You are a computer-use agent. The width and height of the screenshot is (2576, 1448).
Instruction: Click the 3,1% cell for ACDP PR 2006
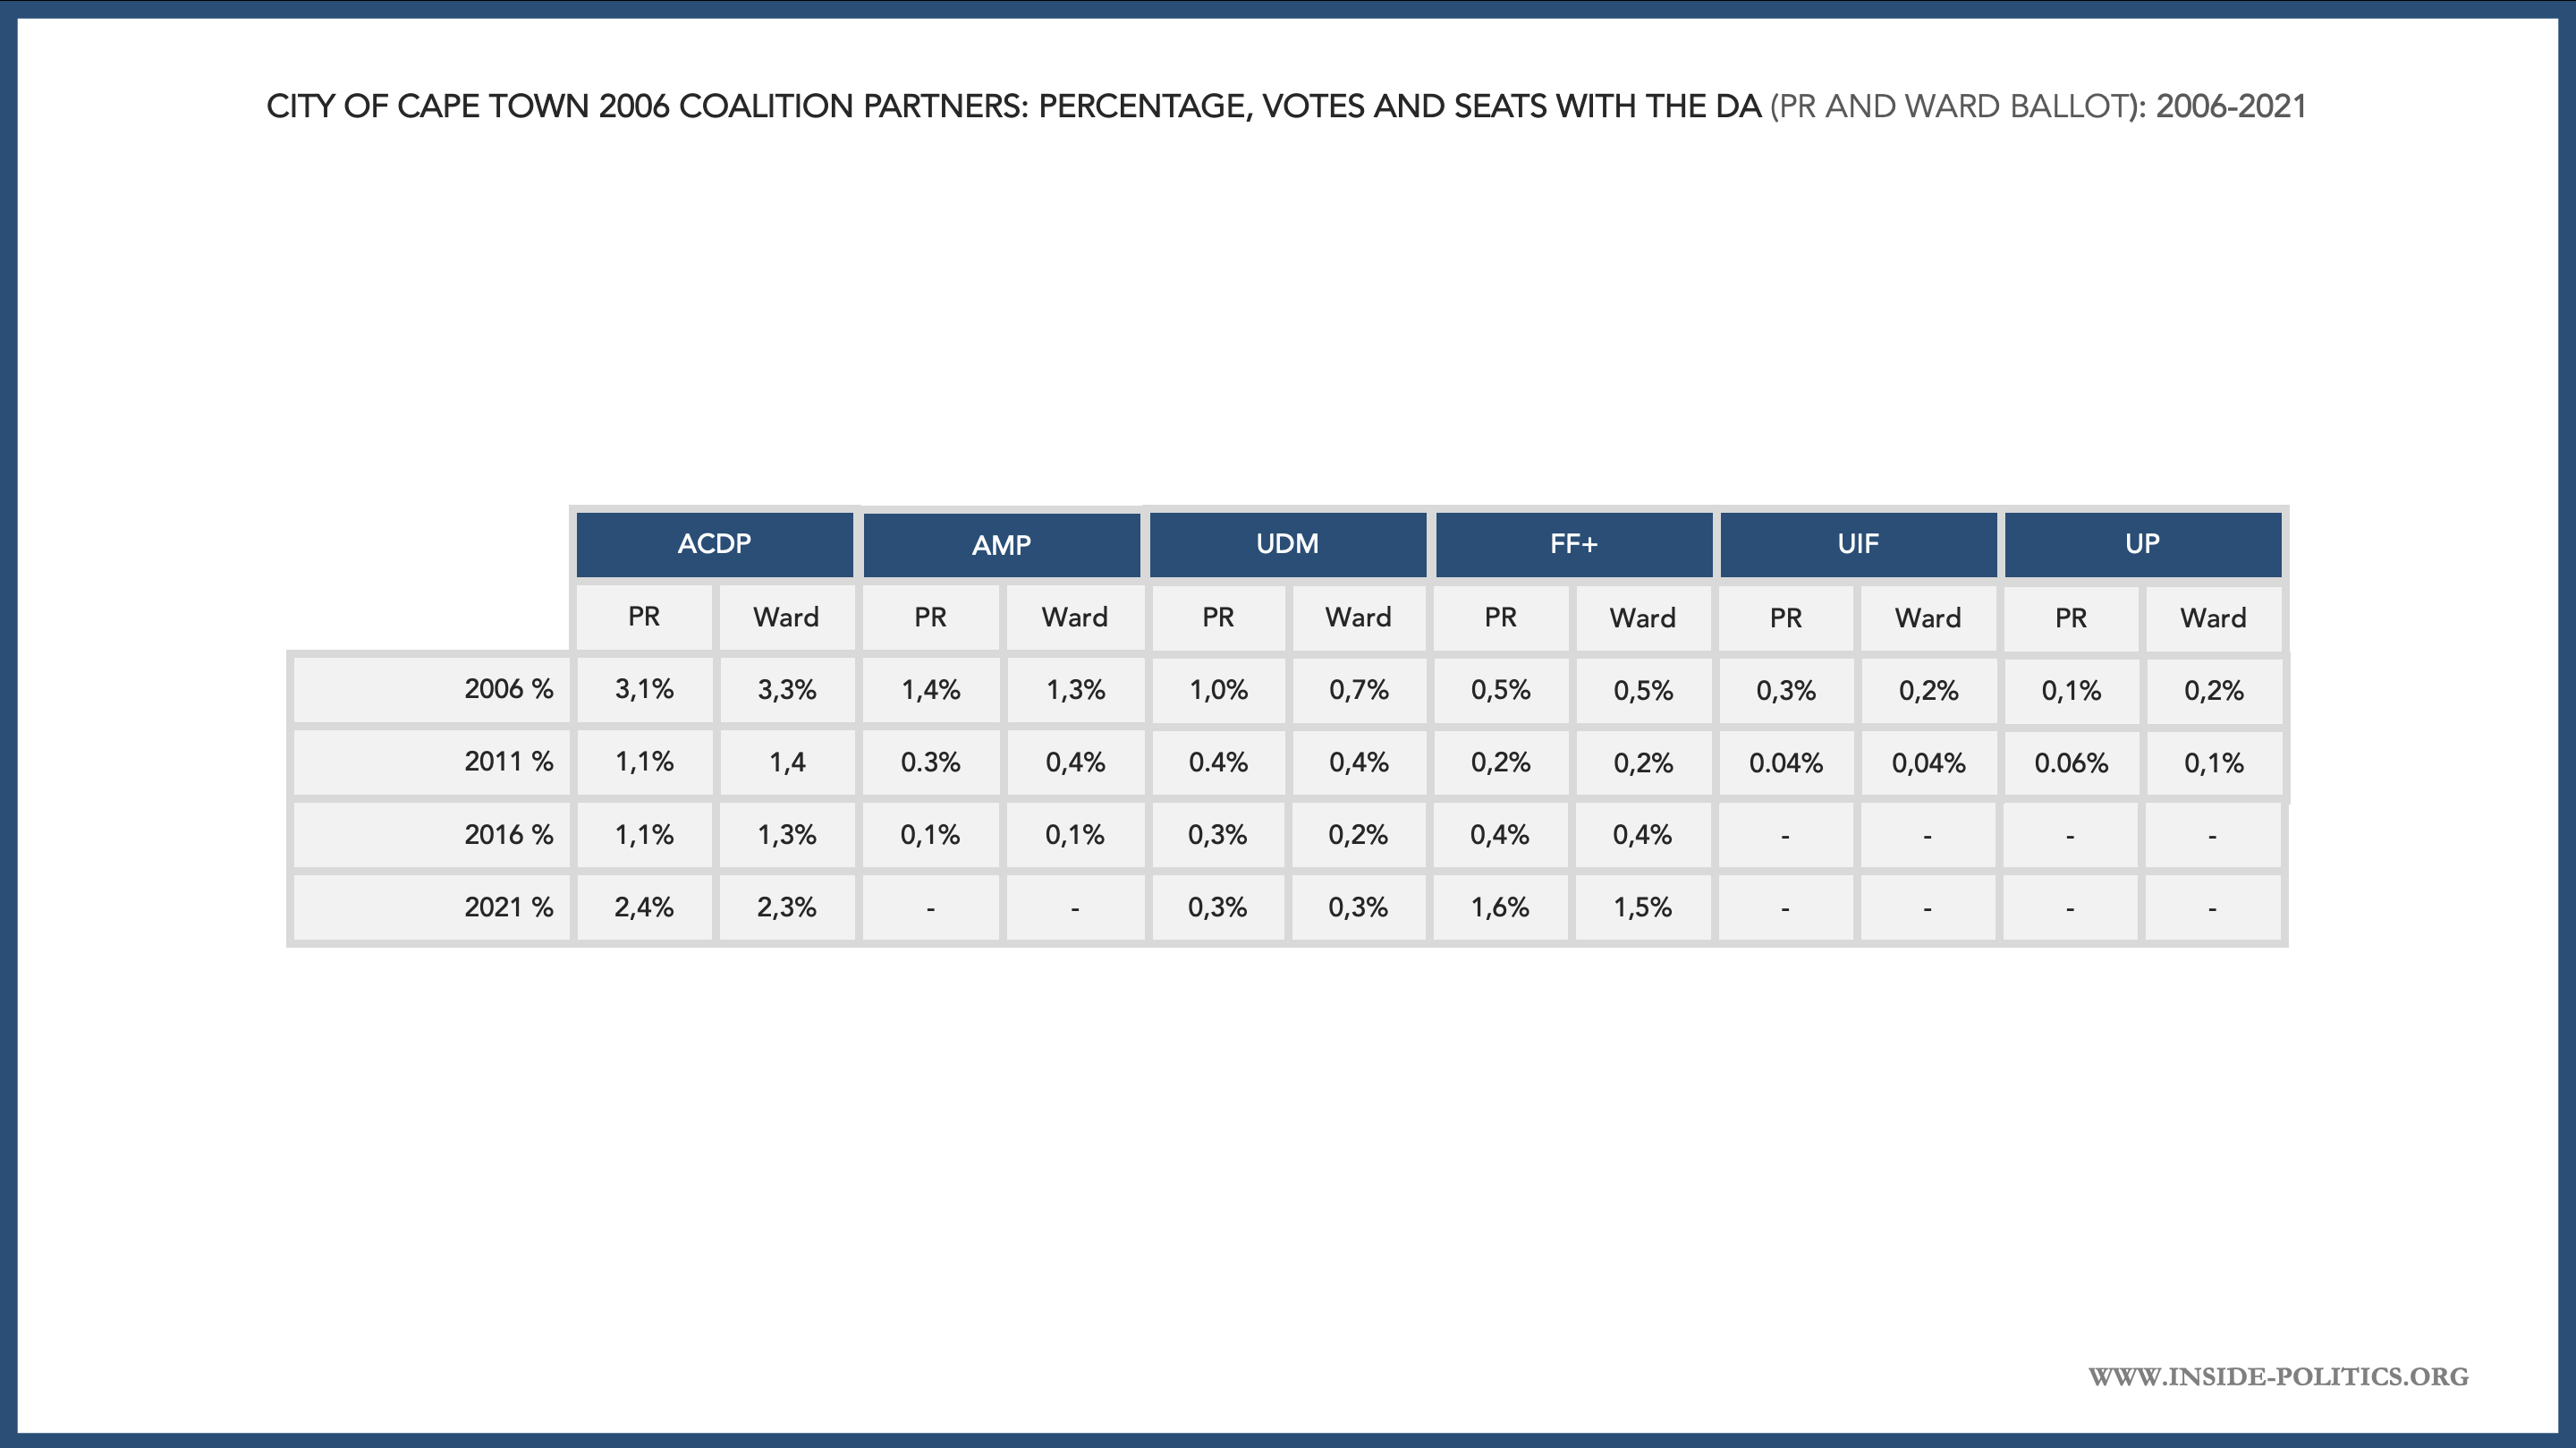click(644, 689)
